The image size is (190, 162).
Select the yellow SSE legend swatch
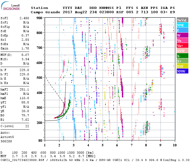181,66
